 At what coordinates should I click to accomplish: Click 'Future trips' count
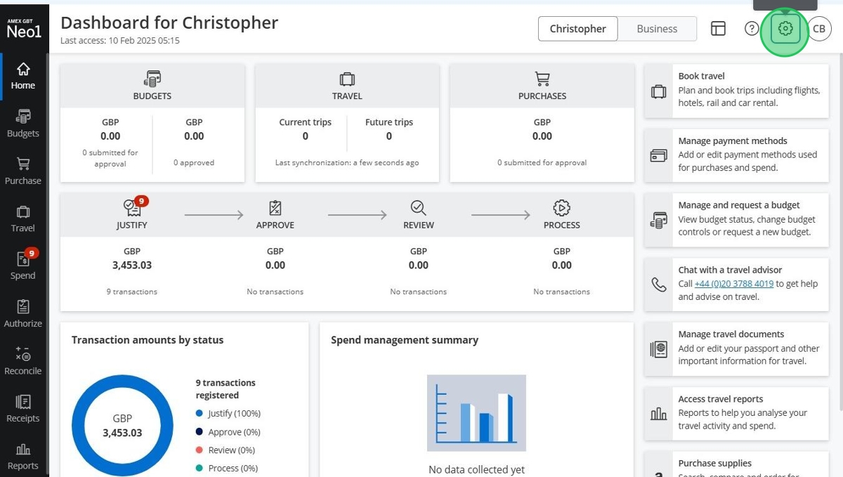(389, 136)
